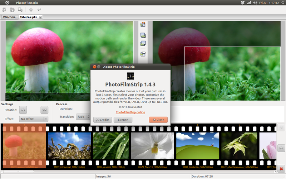Click the 00673_flower13_1920x1200.jpg filename
This screenshot has width=286, height=179.
click(x=153, y=167)
